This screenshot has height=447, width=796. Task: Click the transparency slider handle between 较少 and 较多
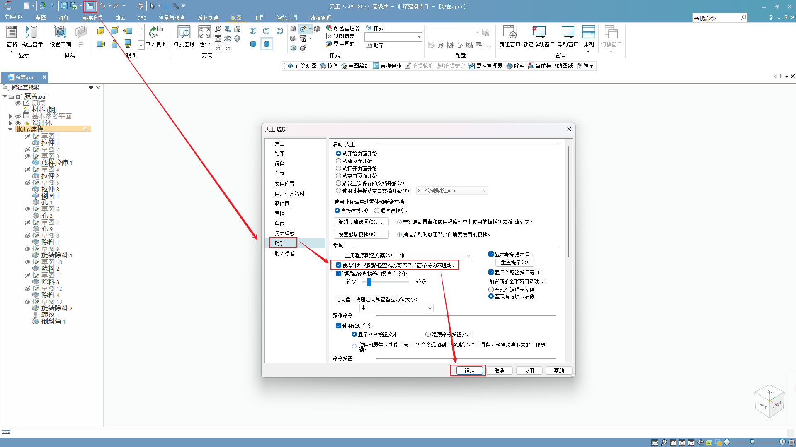tap(369, 282)
